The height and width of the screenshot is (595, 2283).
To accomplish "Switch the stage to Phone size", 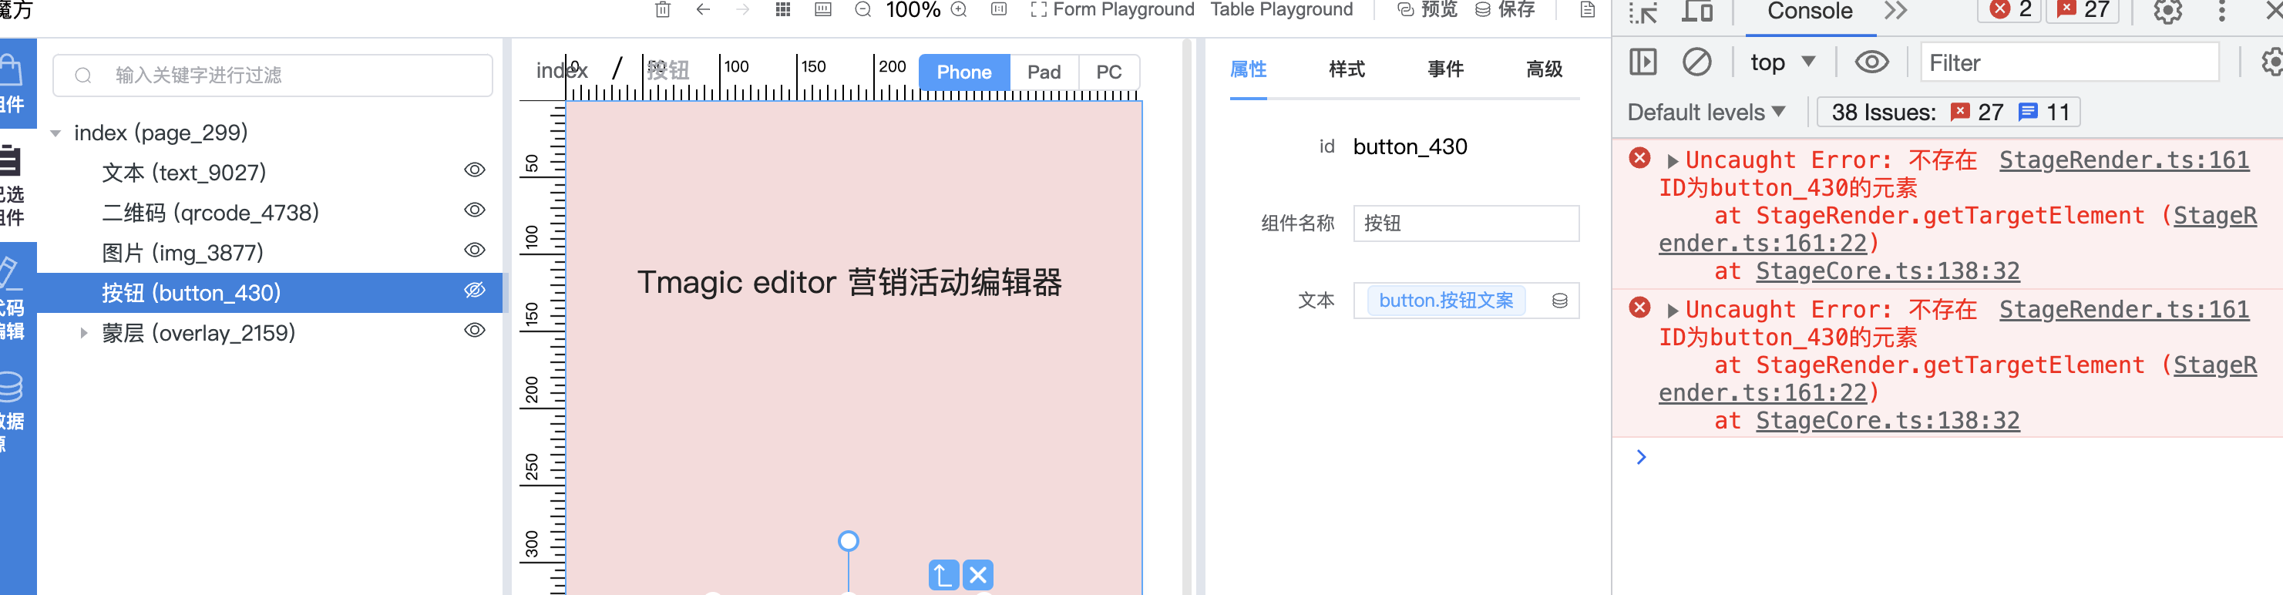I will point(963,72).
